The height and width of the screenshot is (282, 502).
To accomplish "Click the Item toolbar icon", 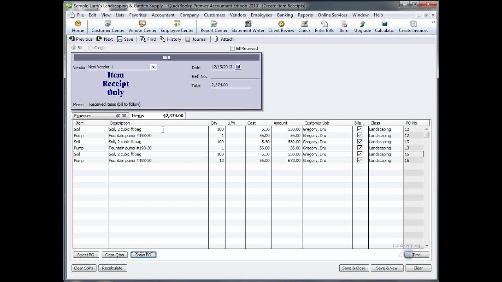I will coord(344,27).
